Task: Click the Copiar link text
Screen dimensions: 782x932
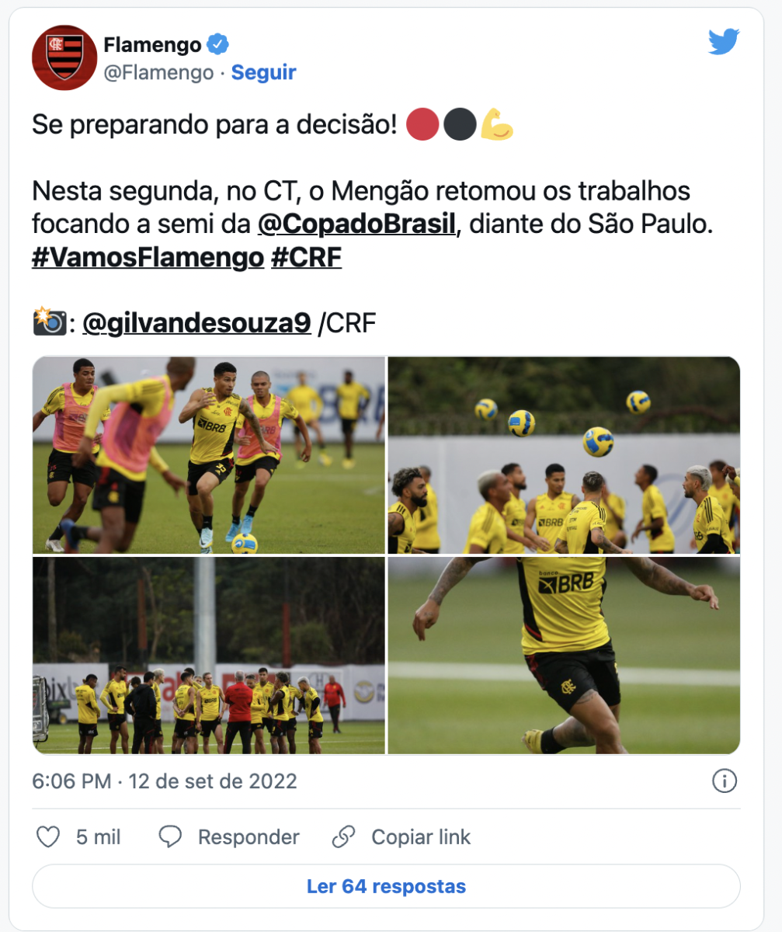Action: (x=421, y=837)
